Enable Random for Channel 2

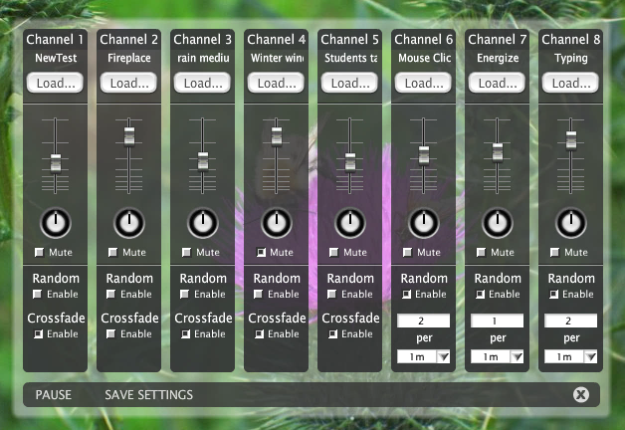pos(110,294)
